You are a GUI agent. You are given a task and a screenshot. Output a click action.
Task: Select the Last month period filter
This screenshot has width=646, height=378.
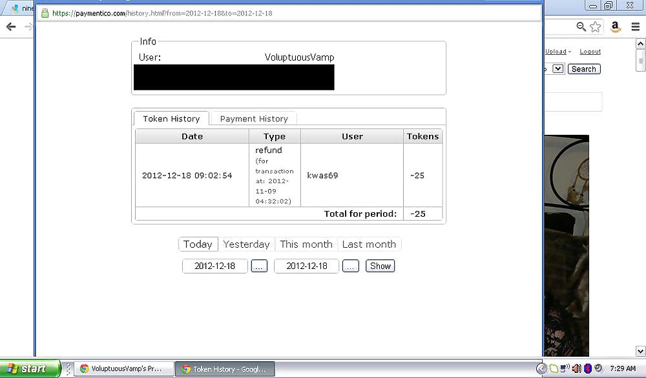(x=369, y=244)
